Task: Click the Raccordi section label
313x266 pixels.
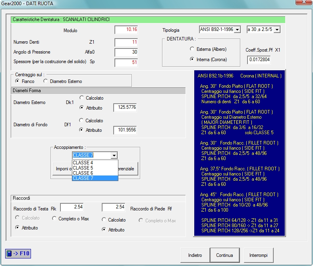Action: click(21, 198)
